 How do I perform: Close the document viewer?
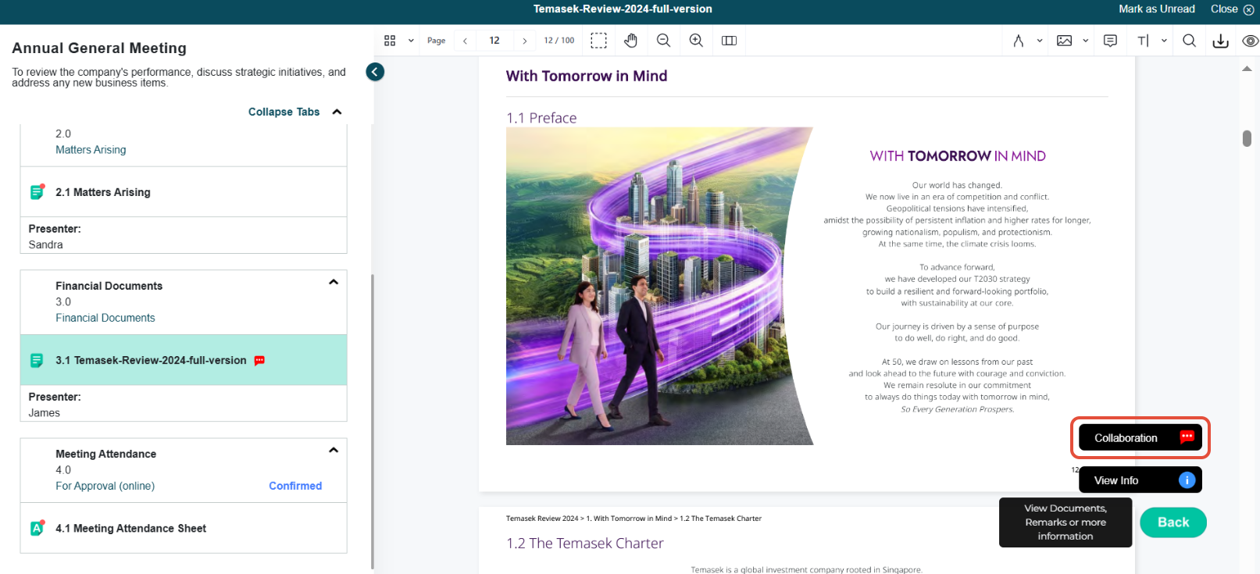[1232, 9]
